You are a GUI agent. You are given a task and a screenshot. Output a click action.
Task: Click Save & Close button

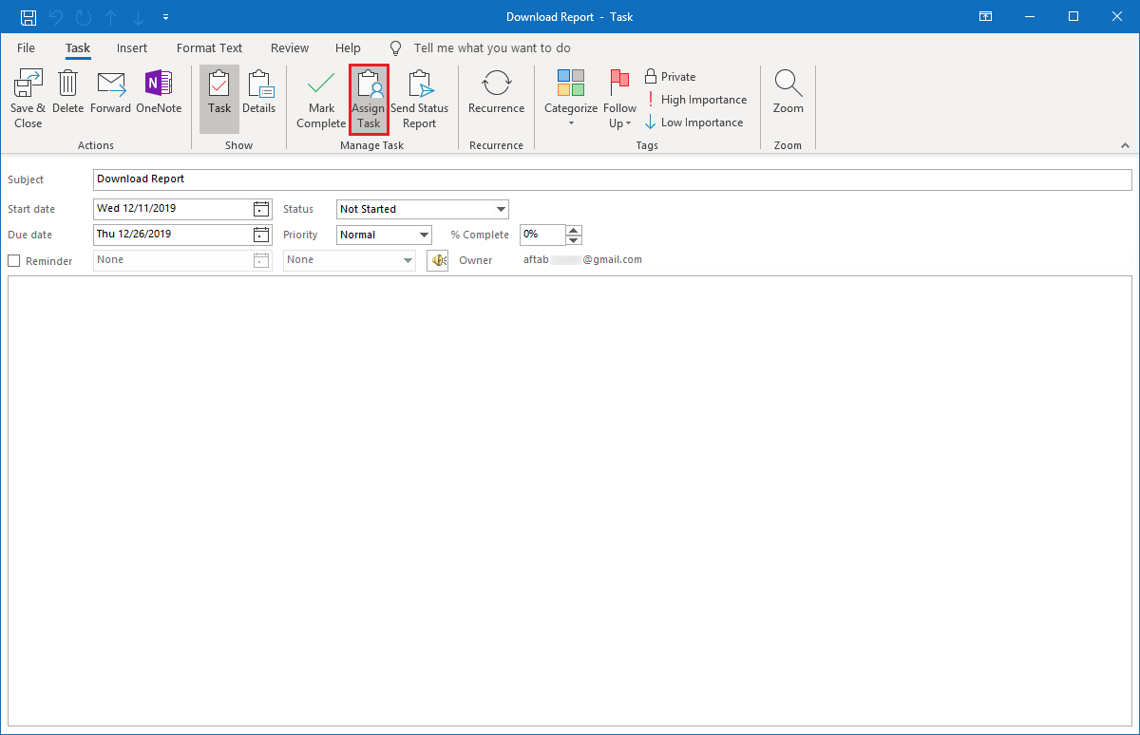click(28, 99)
